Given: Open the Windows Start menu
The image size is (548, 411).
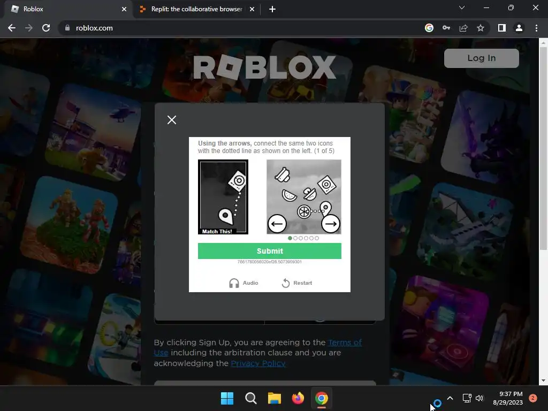Looking at the screenshot, I should (x=227, y=398).
